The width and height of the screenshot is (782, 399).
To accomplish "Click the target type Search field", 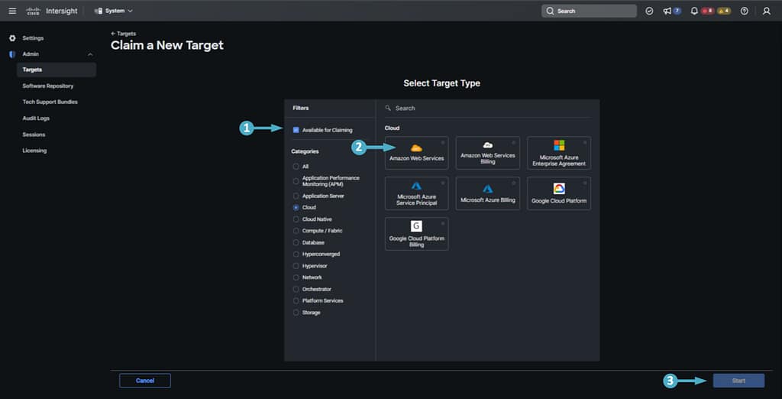I will point(489,109).
